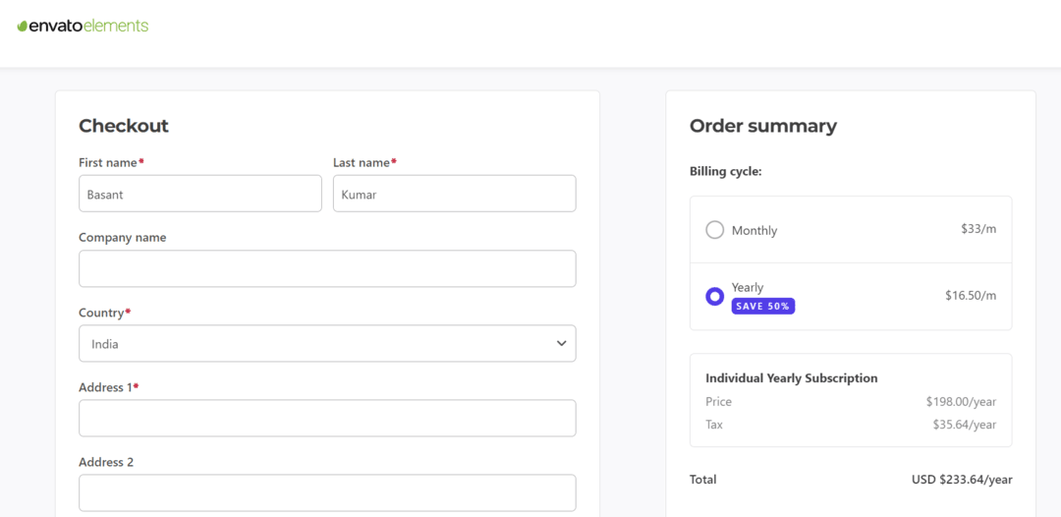Focus the Last name field with Kumar
Viewport: 1061px width, 517px height.
point(454,194)
